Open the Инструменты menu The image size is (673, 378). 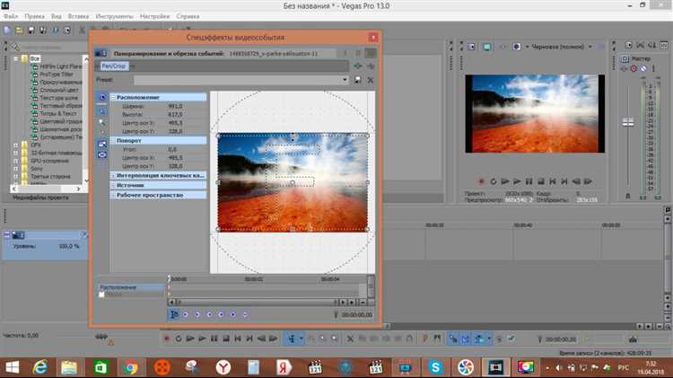pos(114,16)
